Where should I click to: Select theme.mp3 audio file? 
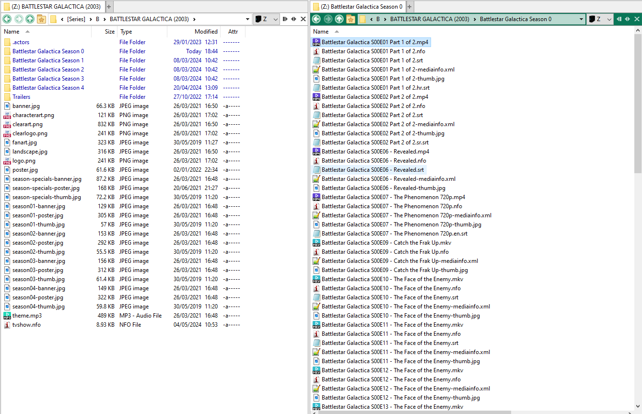(x=27, y=316)
